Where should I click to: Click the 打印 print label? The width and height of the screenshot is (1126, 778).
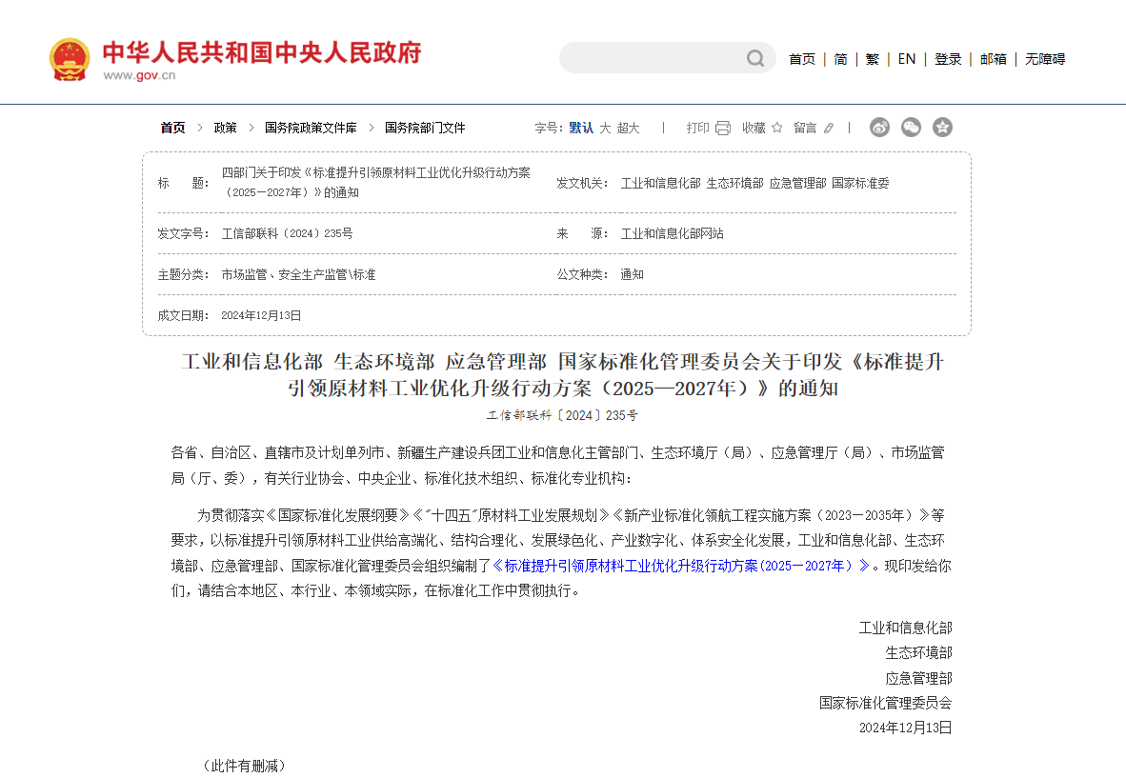[x=698, y=128]
